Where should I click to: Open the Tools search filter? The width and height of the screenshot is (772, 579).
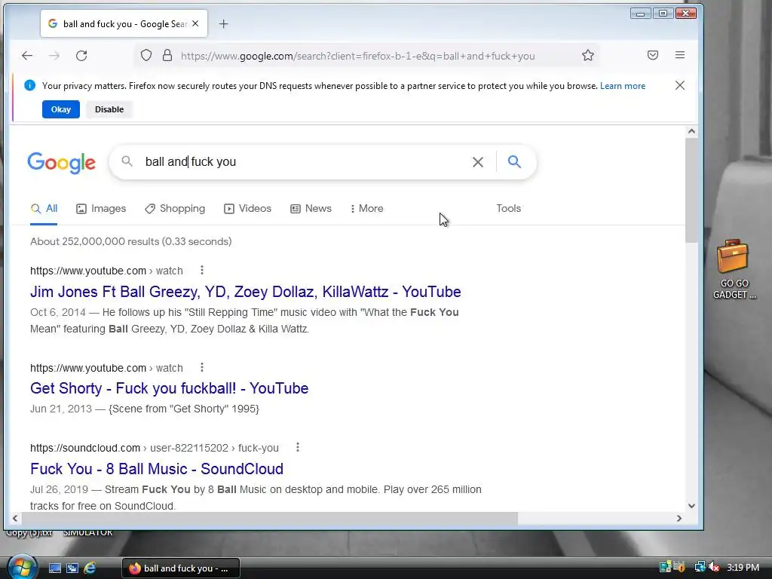point(509,208)
